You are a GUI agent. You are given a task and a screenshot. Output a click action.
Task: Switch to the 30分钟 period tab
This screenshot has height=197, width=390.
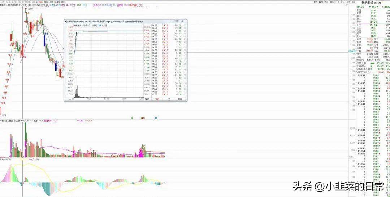[x=27, y=2]
